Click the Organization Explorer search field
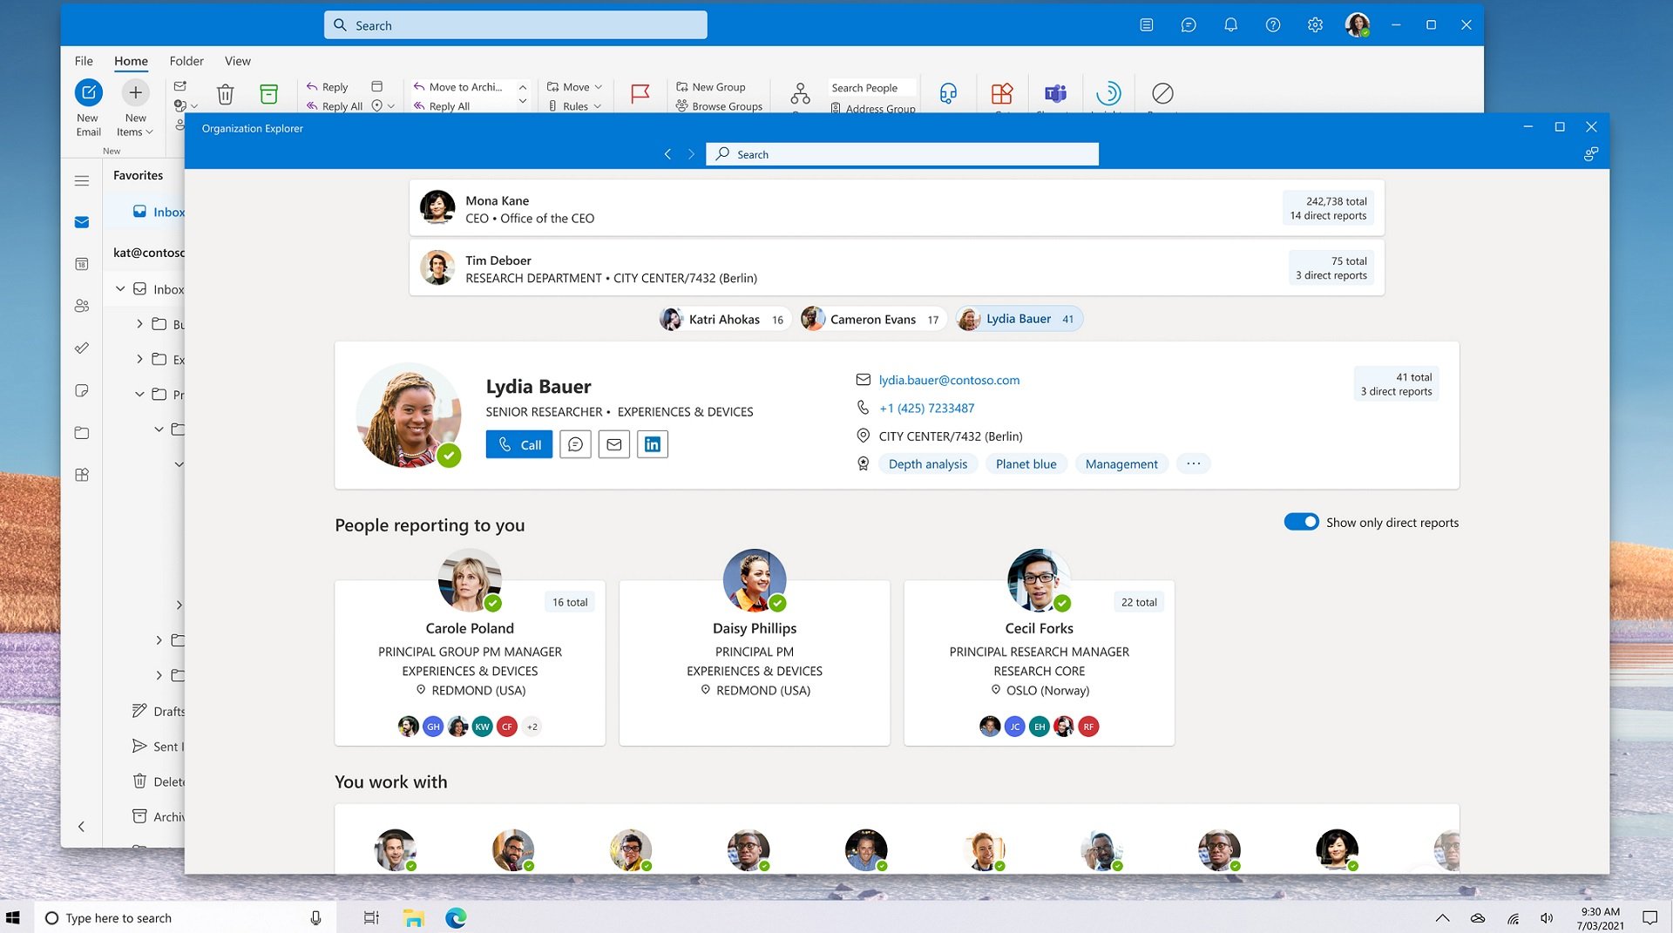 tap(902, 153)
